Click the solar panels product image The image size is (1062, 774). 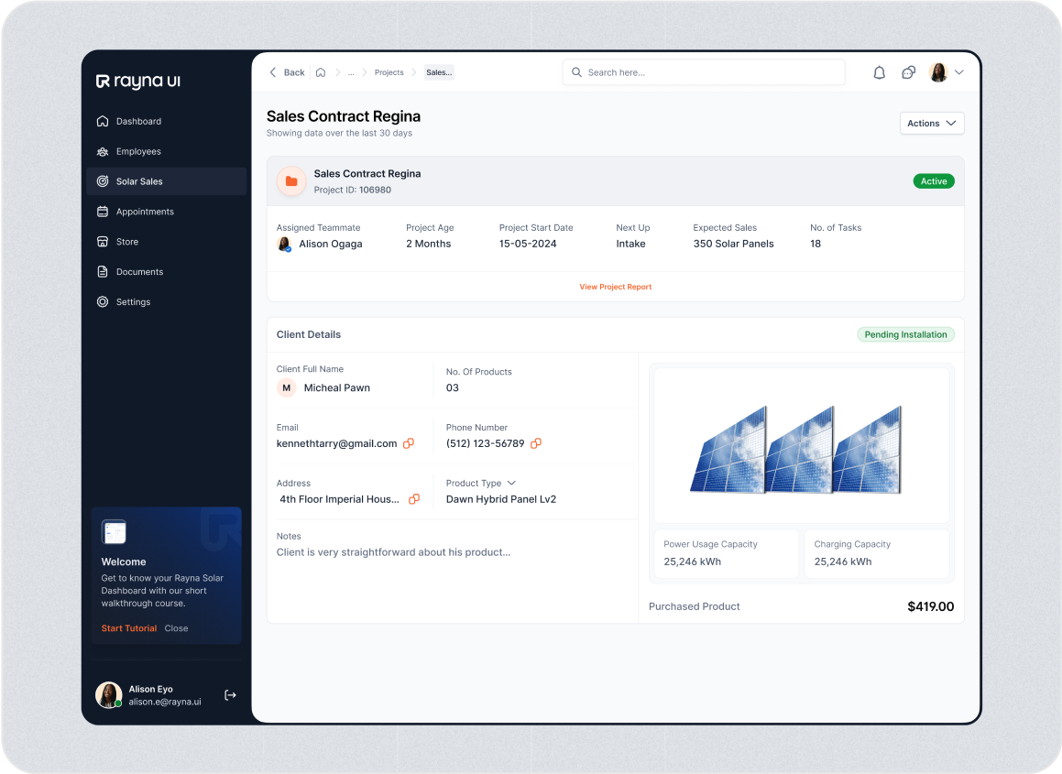[x=796, y=450]
